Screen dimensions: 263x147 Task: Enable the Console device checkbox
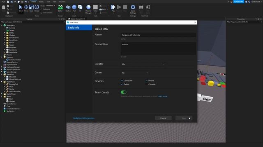click(147, 84)
